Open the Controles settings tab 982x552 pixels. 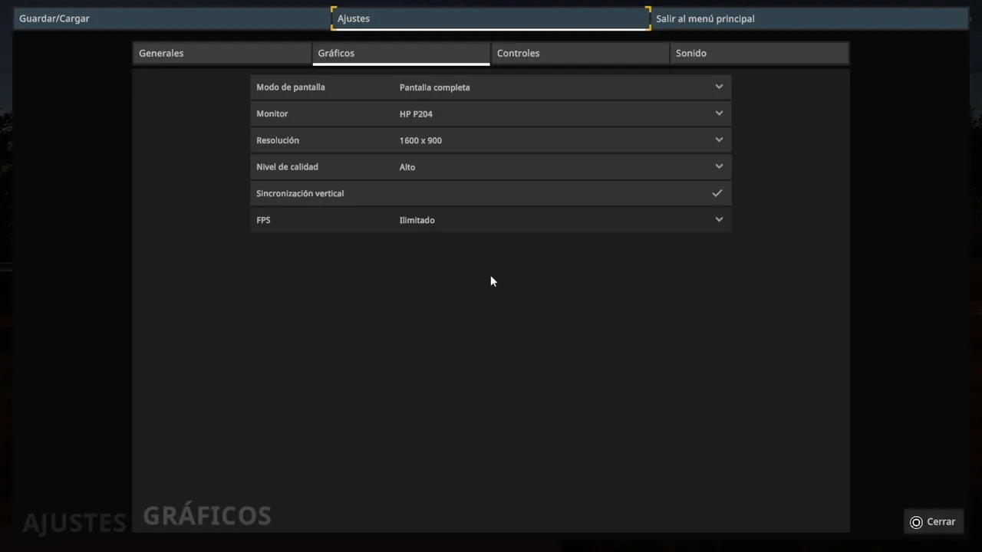pos(580,53)
